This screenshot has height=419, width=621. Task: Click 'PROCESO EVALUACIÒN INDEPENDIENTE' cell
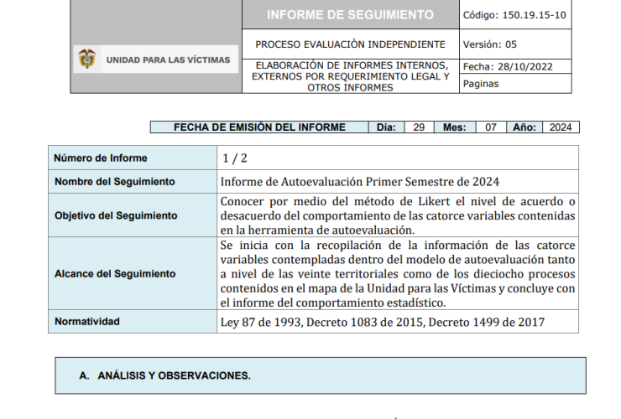(351, 44)
